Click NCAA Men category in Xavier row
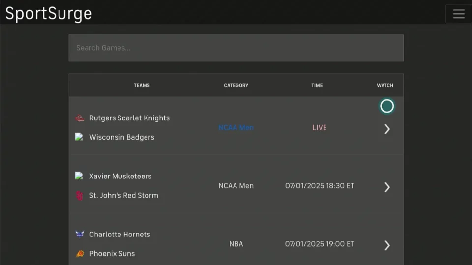 coord(236,186)
